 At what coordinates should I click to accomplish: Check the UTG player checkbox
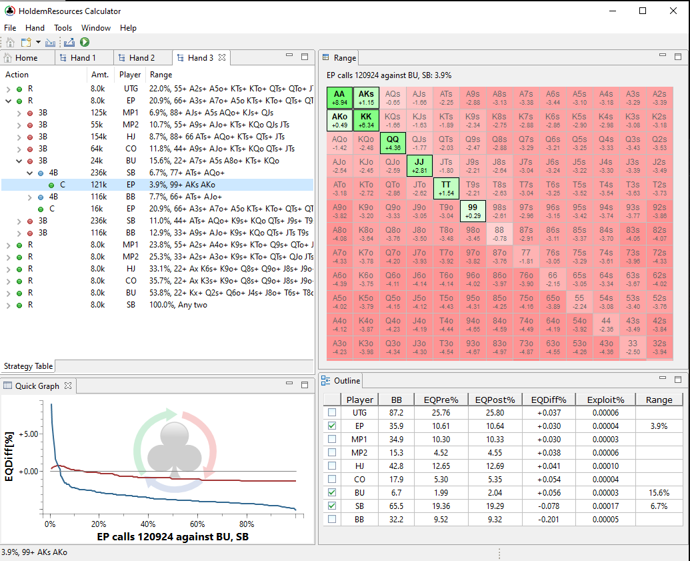[332, 413]
